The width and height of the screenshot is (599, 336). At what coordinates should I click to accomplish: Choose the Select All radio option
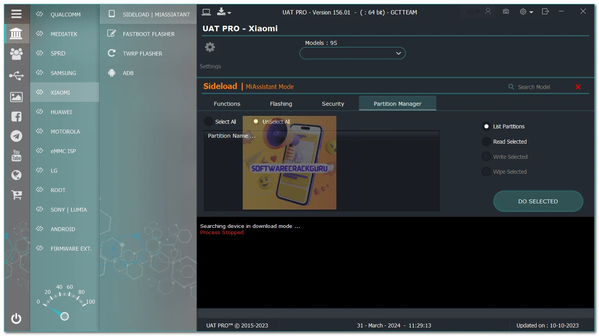click(220, 122)
